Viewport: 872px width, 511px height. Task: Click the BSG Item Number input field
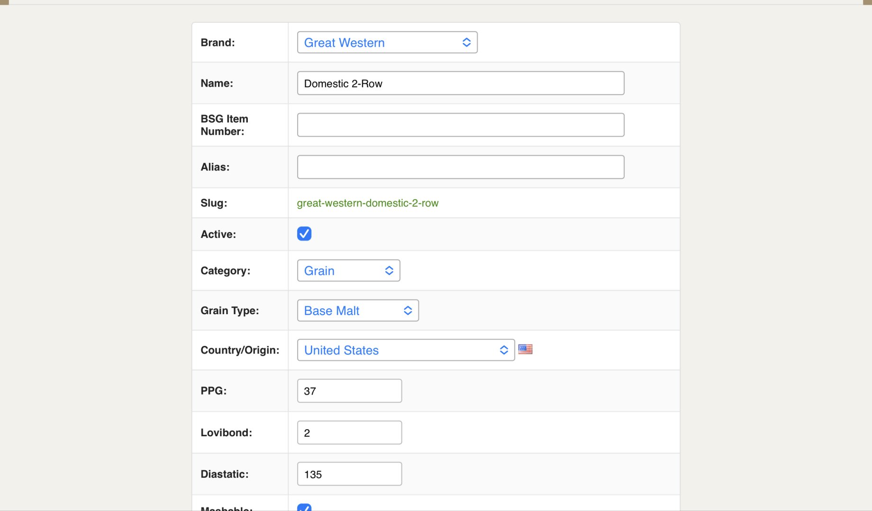(460, 125)
